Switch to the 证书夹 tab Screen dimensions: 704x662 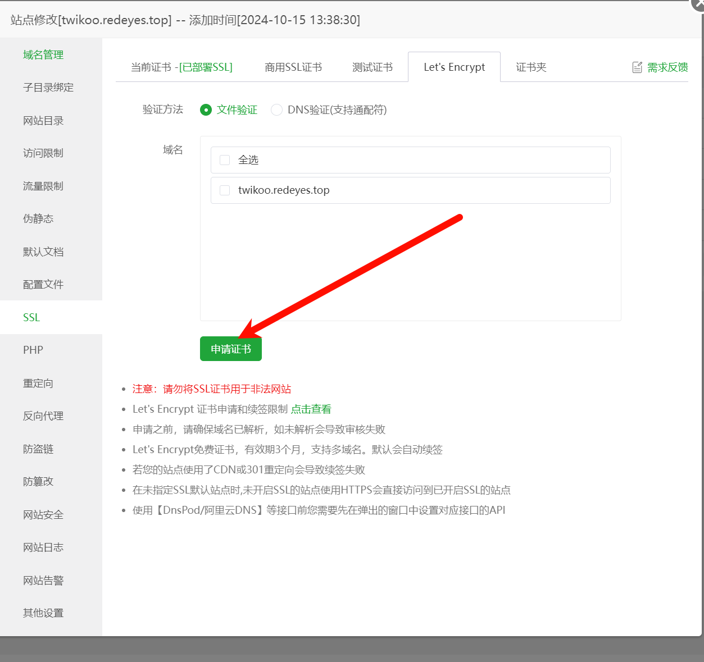[530, 67]
